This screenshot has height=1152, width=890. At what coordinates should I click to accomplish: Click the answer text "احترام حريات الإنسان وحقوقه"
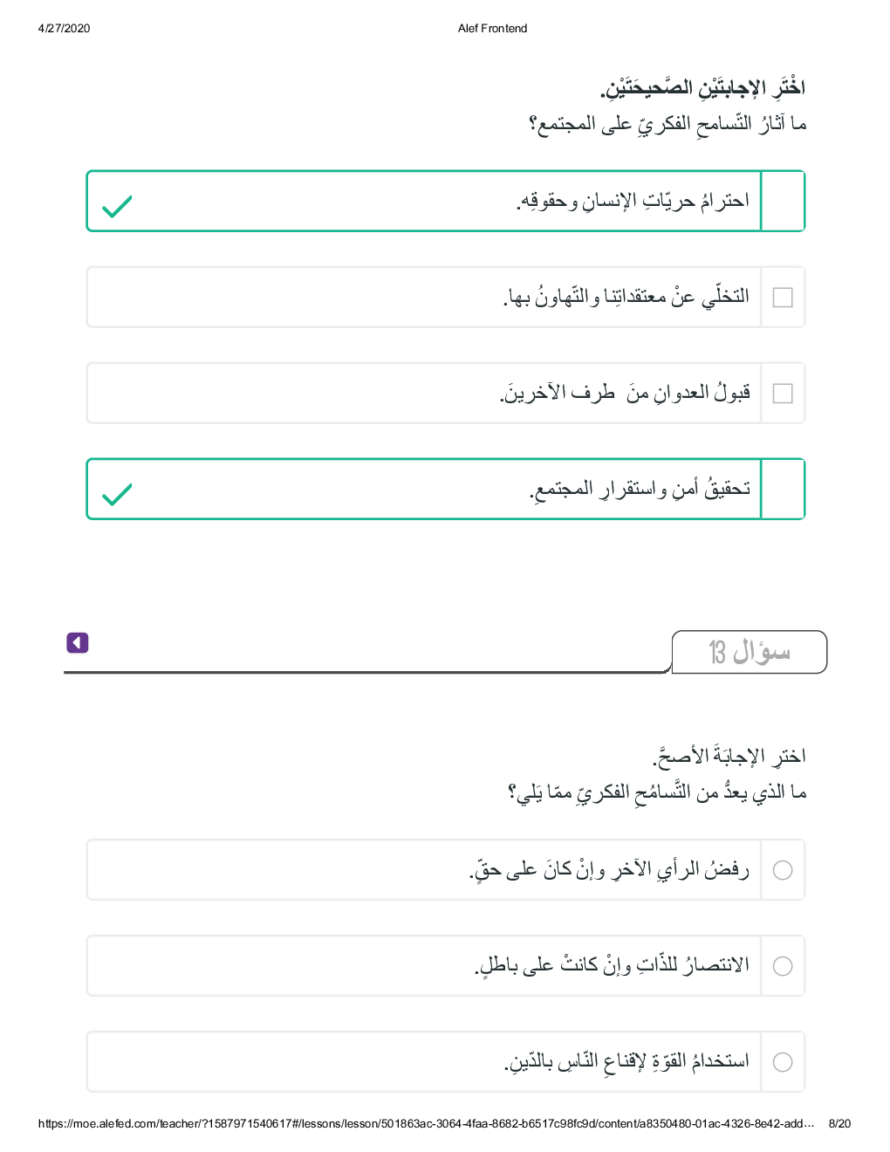point(633,202)
